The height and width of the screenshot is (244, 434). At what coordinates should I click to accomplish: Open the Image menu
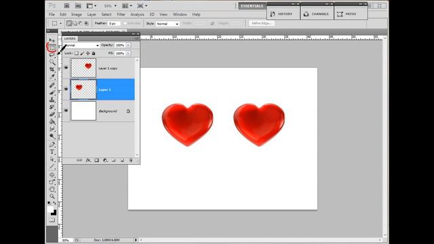pyautogui.click(x=77, y=14)
